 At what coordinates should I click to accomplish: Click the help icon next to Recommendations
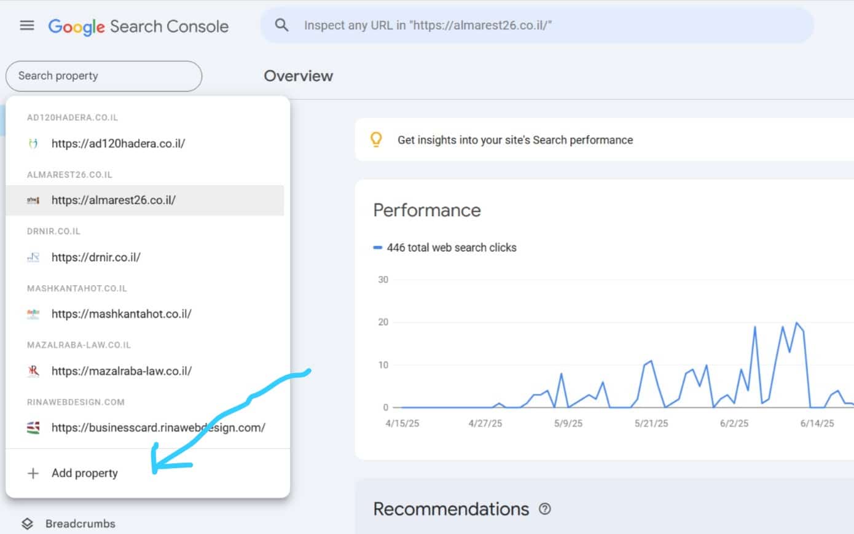[545, 509]
